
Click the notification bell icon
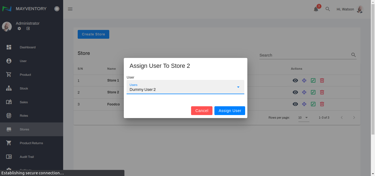(316, 9)
